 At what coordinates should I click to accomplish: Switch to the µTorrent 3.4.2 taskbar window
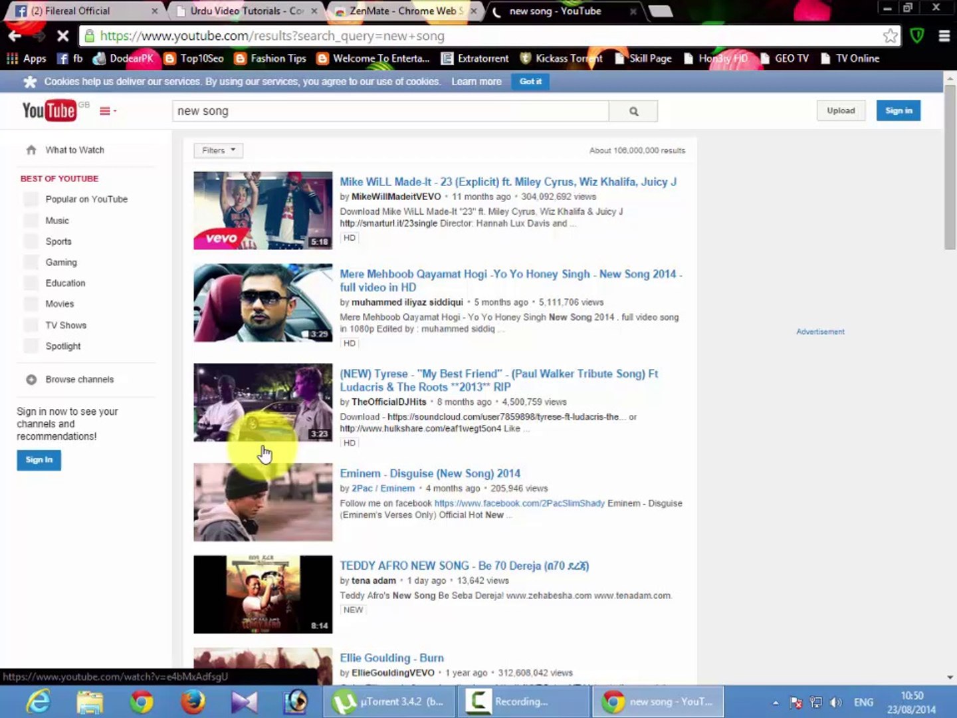click(390, 701)
